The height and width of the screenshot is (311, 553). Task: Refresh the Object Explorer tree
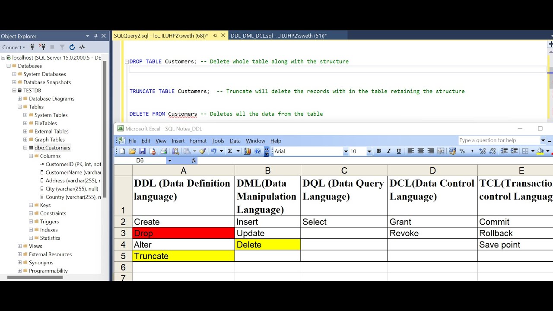(72, 47)
